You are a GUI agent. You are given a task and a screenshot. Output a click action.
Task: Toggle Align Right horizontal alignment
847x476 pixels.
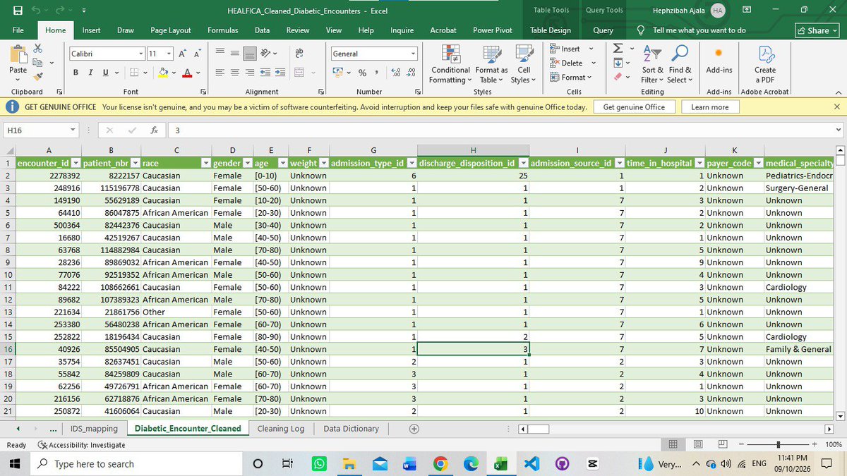[x=250, y=73]
